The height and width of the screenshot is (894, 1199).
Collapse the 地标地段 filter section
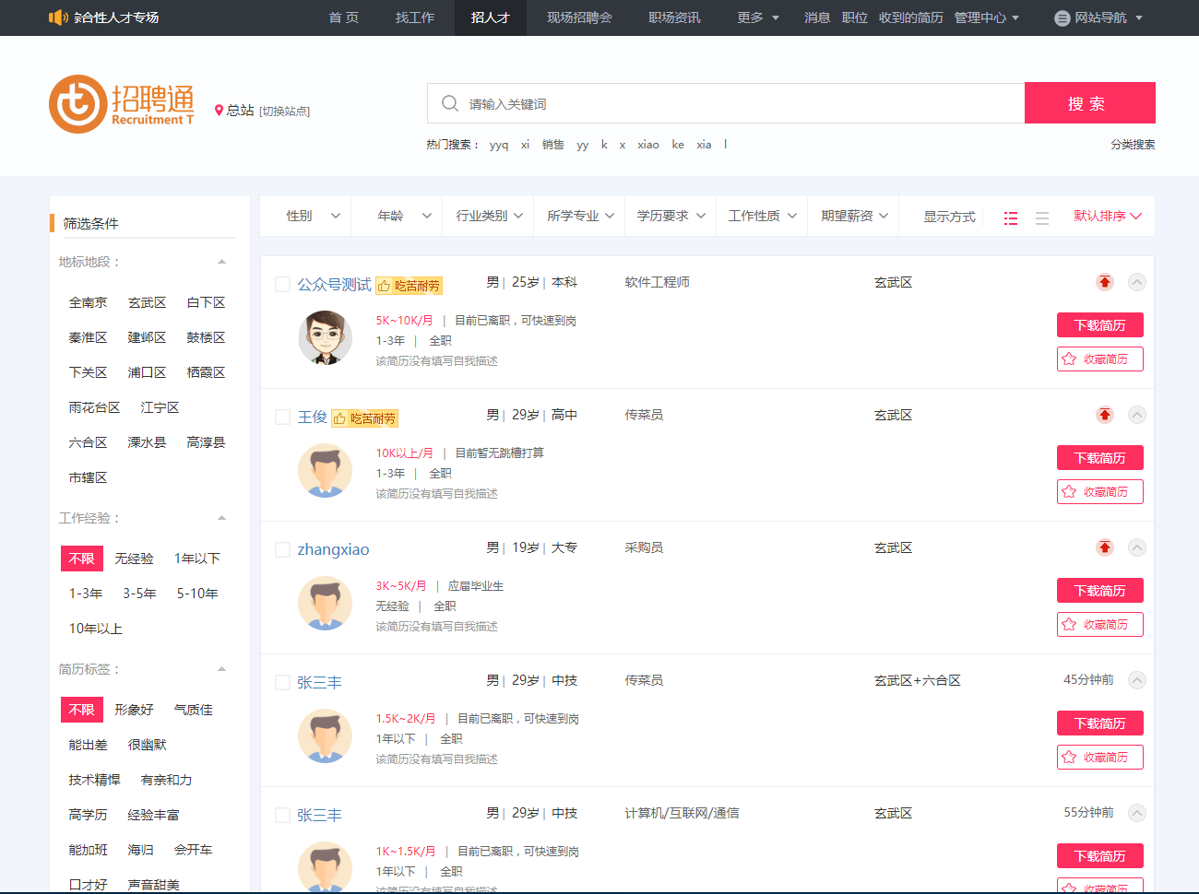tap(221, 262)
